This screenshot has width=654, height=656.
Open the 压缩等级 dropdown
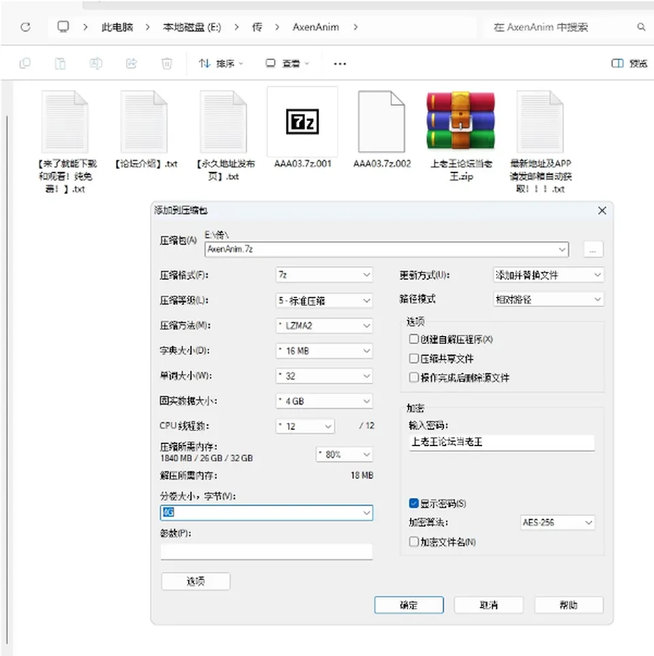(x=324, y=300)
